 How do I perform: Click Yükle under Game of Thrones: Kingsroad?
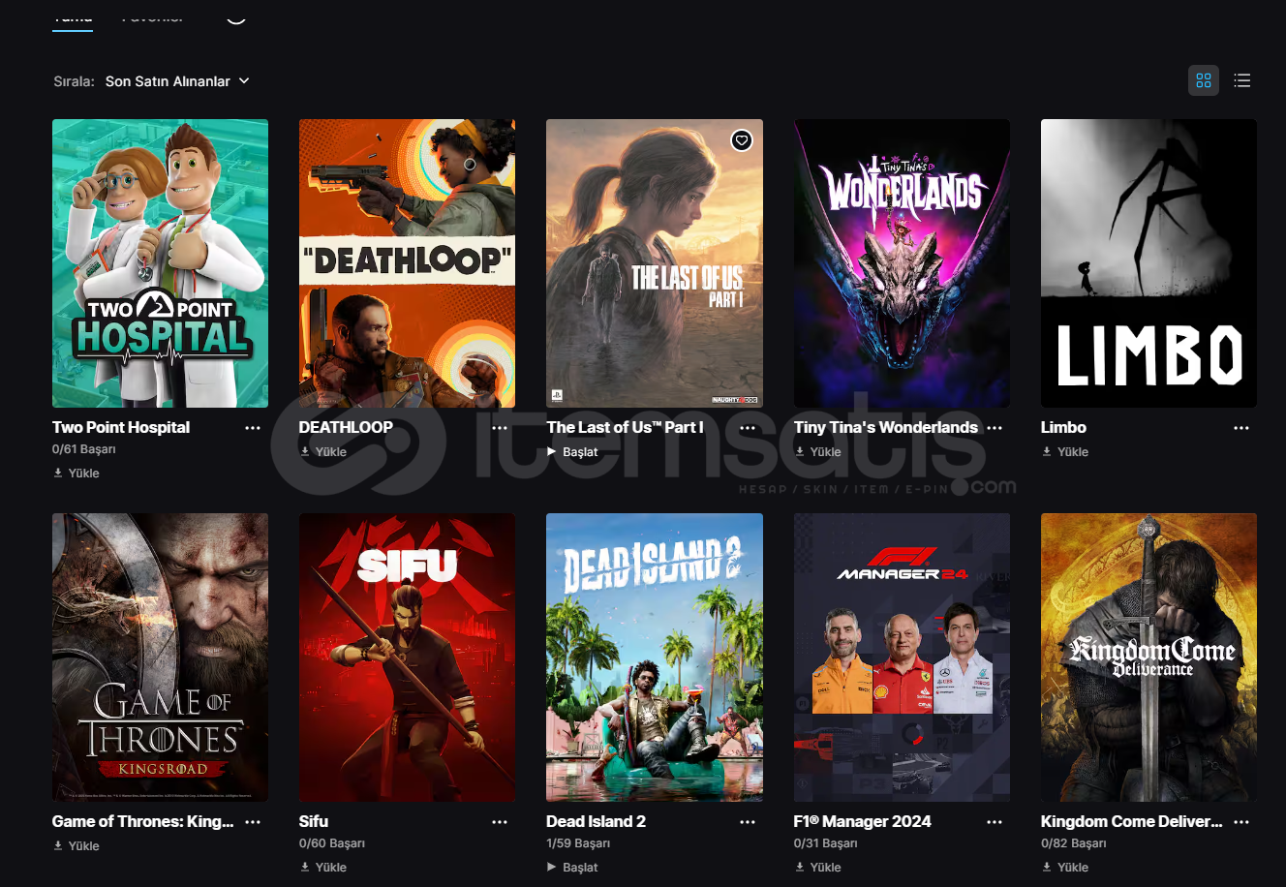(x=77, y=845)
